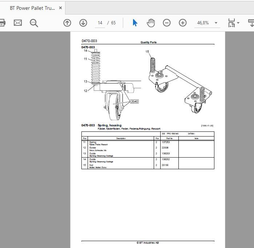
Task: Click the fit page width icon
Action: [231, 23]
